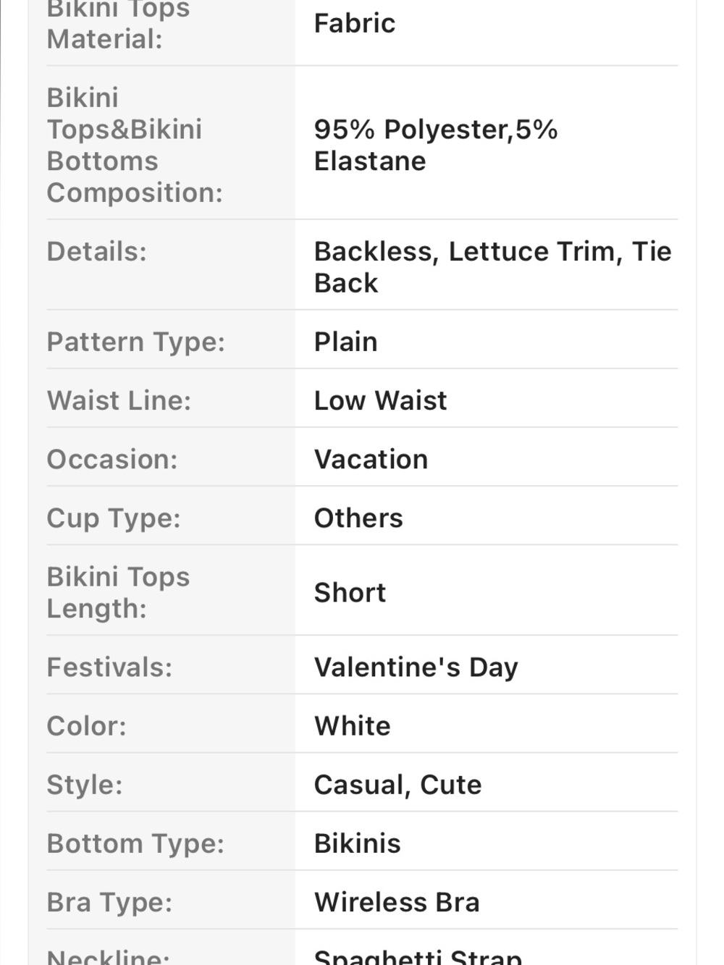Image resolution: width=724 pixels, height=965 pixels.
Task: Tap the Short bikini tops length value
Action: pyautogui.click(x=350, y=593)
